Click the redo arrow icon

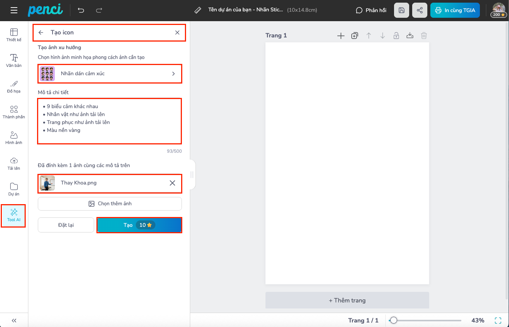coord(99,10)
